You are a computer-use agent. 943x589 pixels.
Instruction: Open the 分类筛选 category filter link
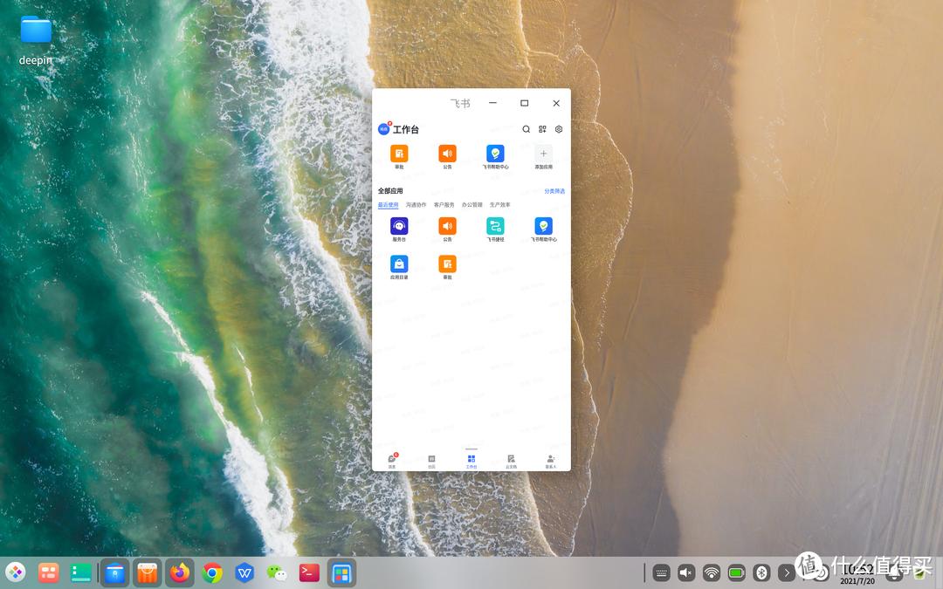point(554,190)
